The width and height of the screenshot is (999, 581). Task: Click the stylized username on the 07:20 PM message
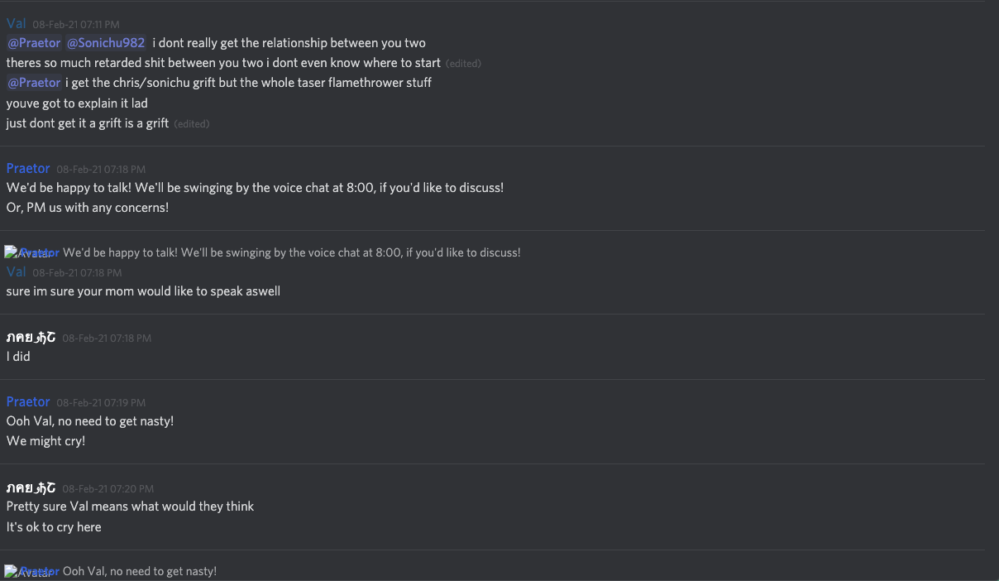coord(31,487)
